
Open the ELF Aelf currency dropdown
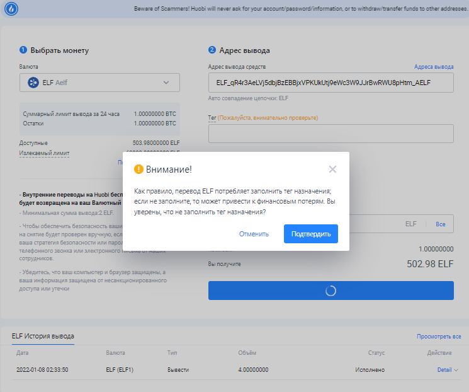pos(99,83)
